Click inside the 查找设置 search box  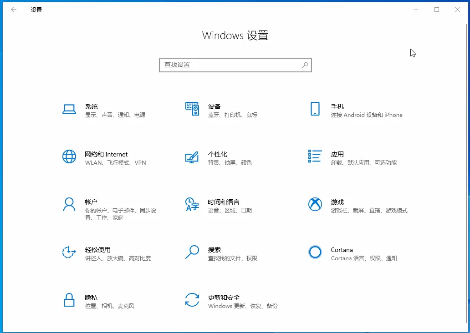pyautogui.click(x=235, y=65)
